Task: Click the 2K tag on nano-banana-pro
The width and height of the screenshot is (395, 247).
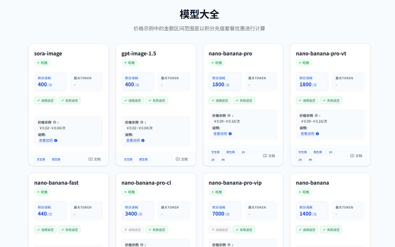Action: click(x=213, y=160)
